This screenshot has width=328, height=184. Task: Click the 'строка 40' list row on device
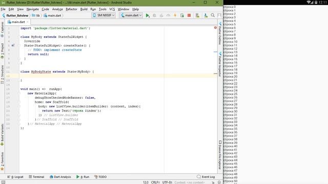(230, 146)
